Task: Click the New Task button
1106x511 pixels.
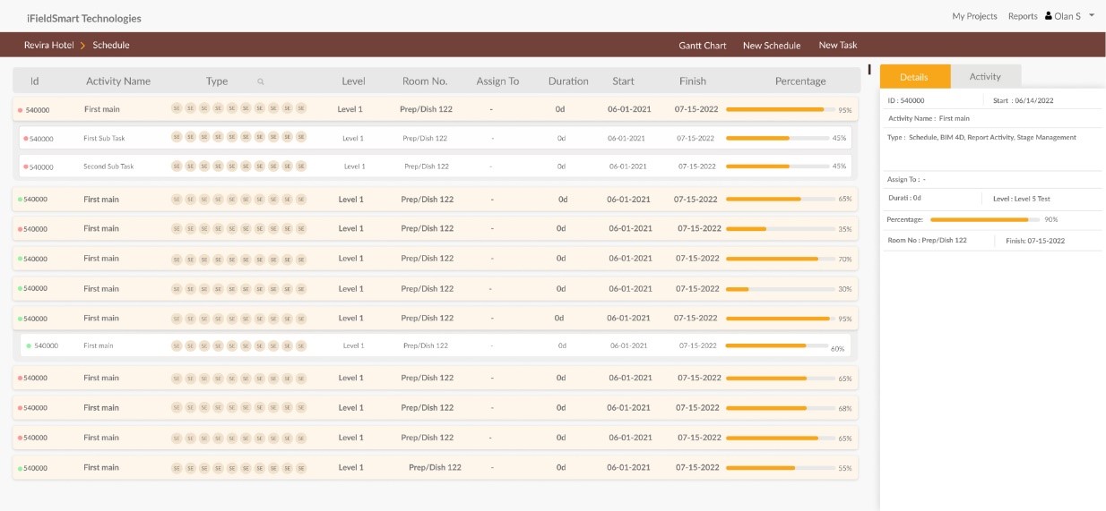Action: click(x=838, y=45)
